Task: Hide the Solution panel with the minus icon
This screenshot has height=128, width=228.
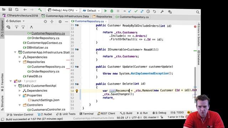Action: point(67,22)
